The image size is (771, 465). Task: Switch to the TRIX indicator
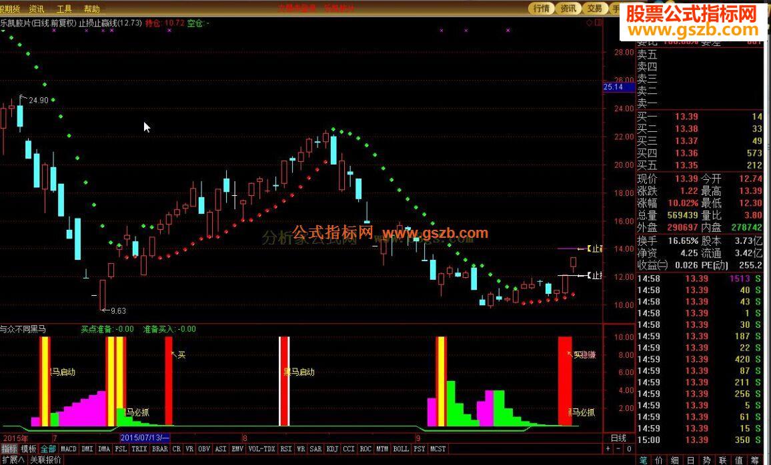pyautogui.click(x=139, y=449)
